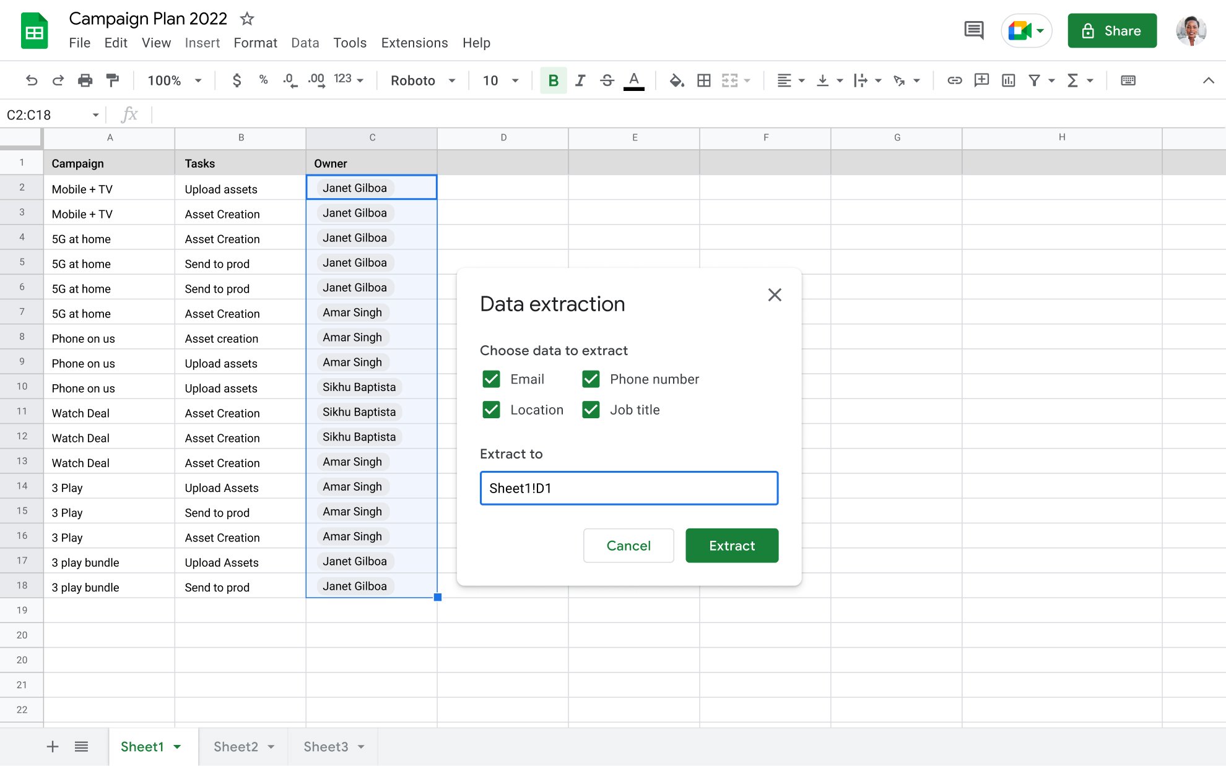The image size is (1226, 766).
Task: Toggle strikethrough formatting
Action: 607,80
